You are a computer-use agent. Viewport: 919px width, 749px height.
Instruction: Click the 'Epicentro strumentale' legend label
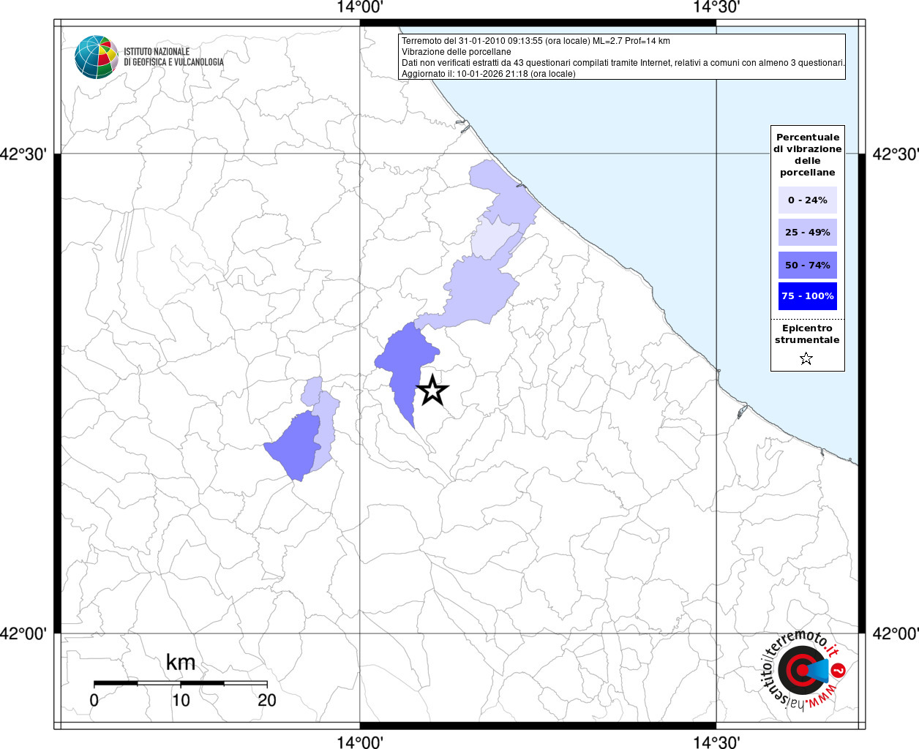pyautogui.click(x=807, y=334)
